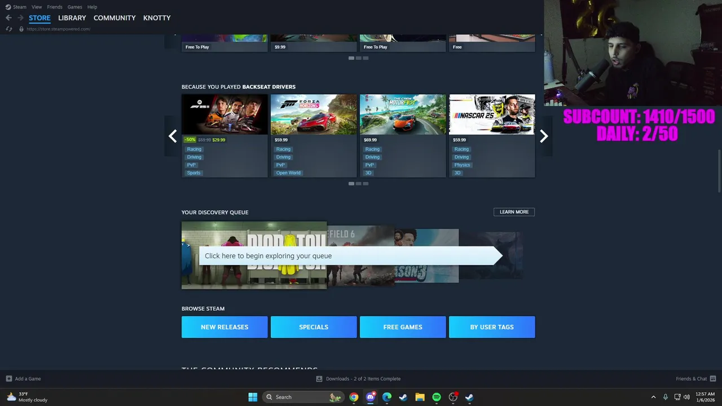Viewport: 722px width, 406px height.
Task: Jump to third page dot of Backseat Drivers carousel
Action: pos(366,183)
